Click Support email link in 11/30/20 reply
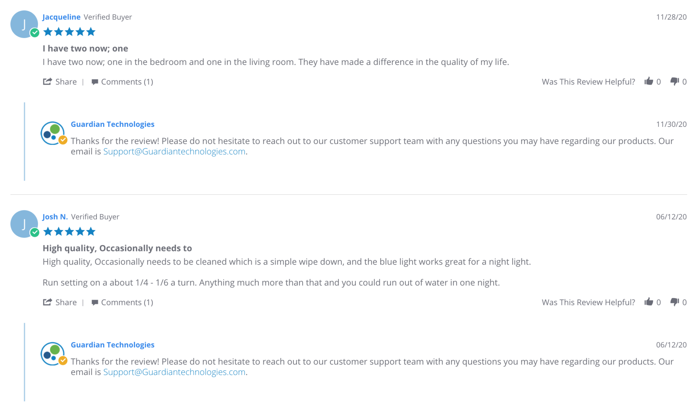The width and height of the screenshot is (700, 413). click(x=174, y=151)
